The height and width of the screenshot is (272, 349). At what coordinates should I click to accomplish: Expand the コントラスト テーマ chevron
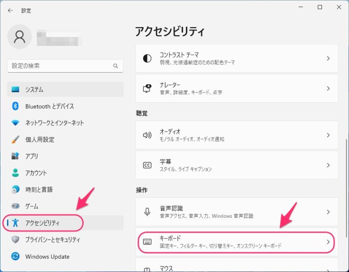(x=328, y=59)
